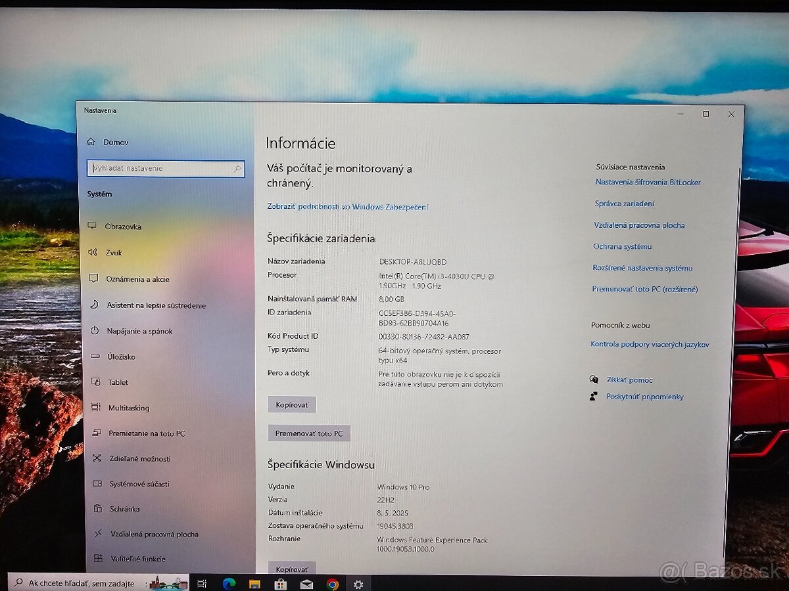Image resolution: width=789 pixels, height=591 pixels.
Task: Click the Špecifikácie zariadenia heading
Action: click(321, 238)
